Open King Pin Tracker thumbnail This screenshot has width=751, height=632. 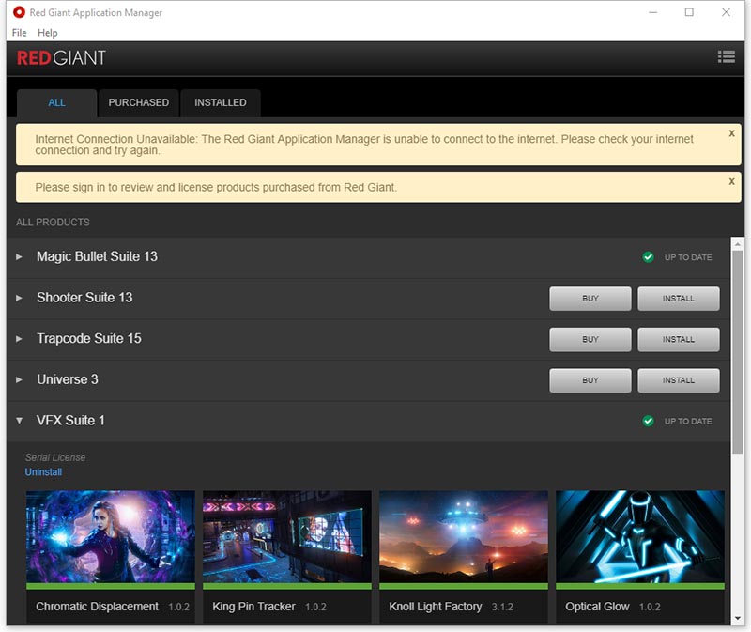[287, 536]
